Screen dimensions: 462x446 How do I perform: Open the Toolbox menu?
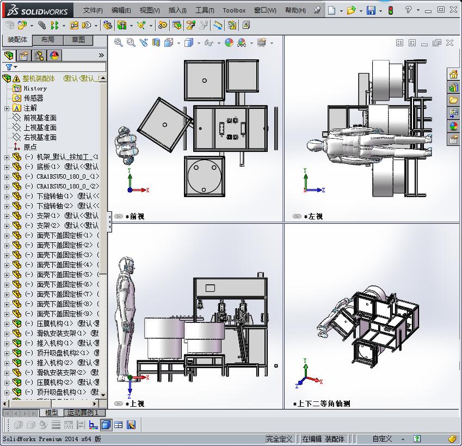pyautogui.click(x=234, y=10)
